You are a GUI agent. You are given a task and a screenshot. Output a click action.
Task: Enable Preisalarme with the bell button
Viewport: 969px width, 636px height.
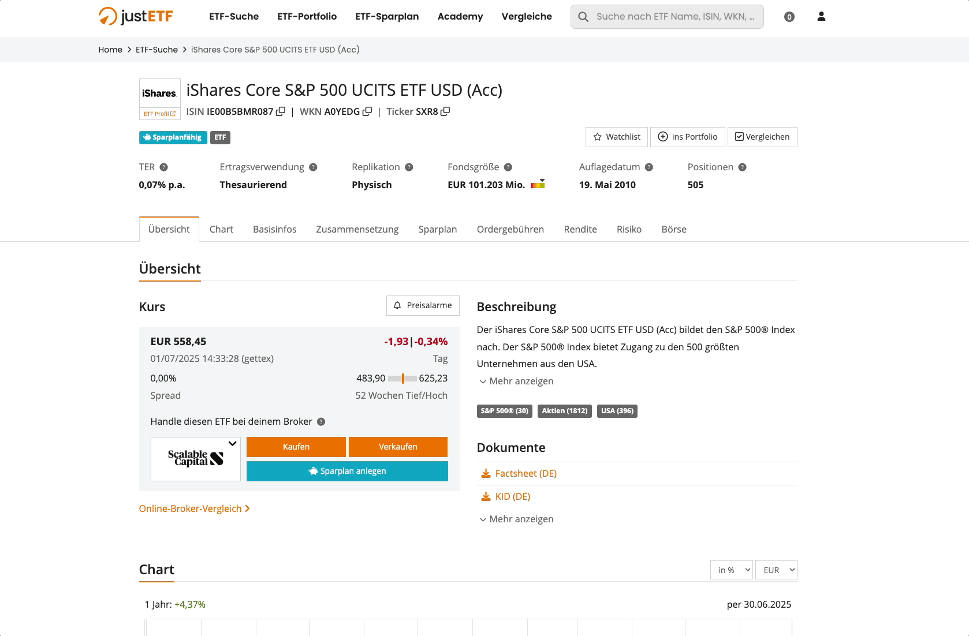tap(423, 305)
